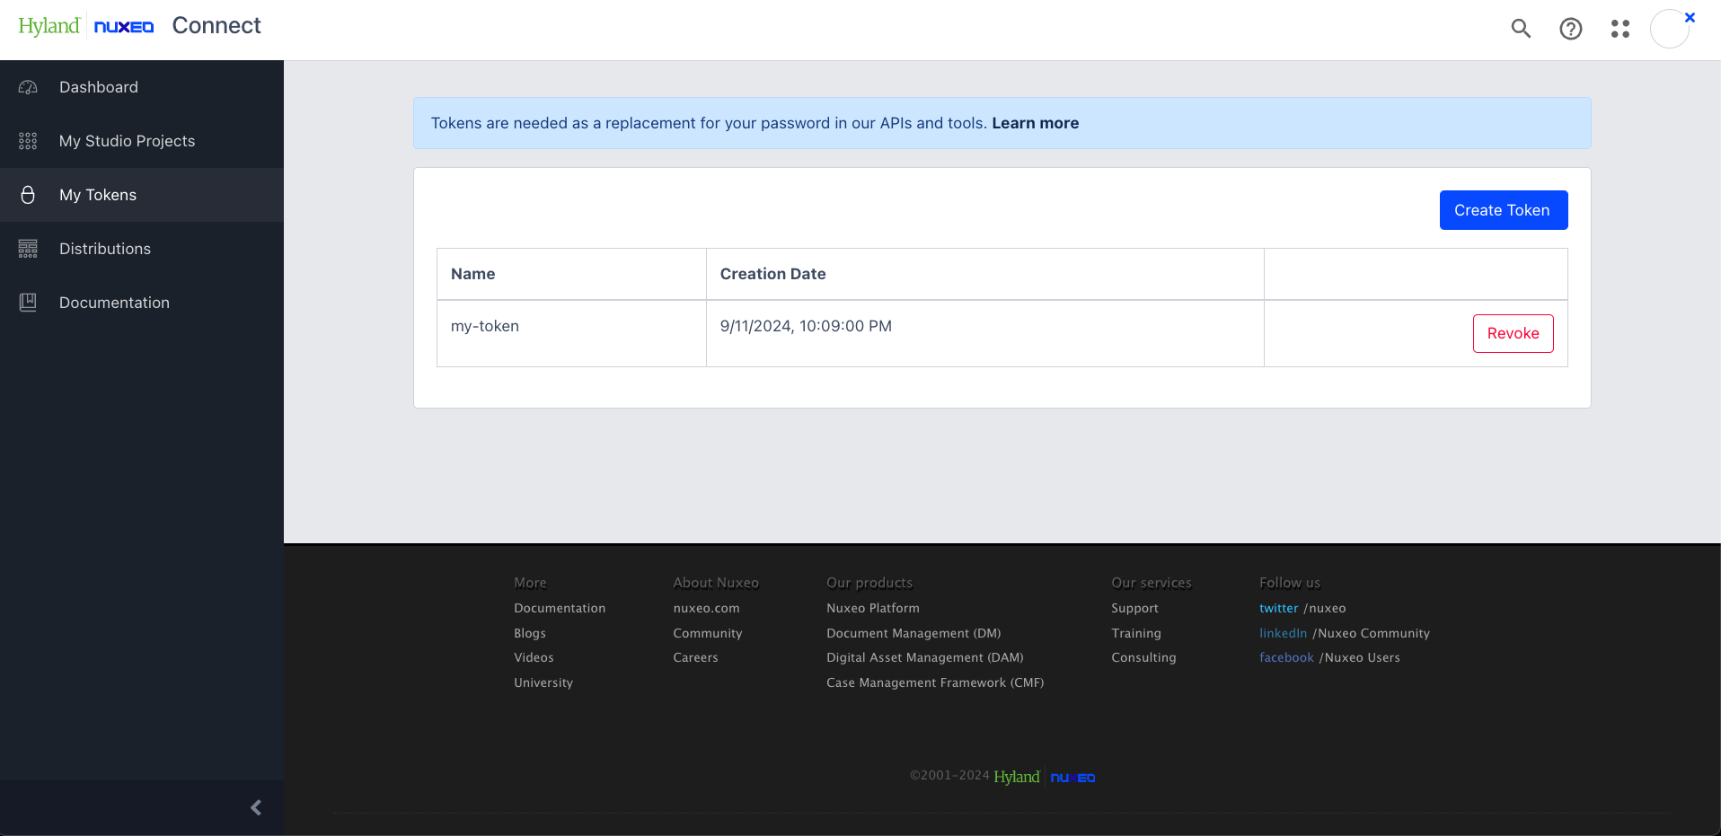Open footer Documentation link
Image resolution: width=1721 pixels, height=836 pixels.
pyautogui.click(x=560, y=608)
